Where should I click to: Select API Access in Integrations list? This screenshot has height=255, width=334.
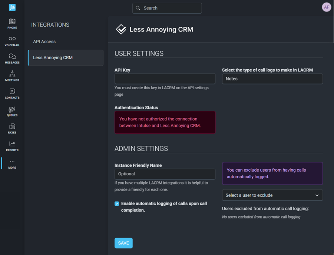coord(44,42)
